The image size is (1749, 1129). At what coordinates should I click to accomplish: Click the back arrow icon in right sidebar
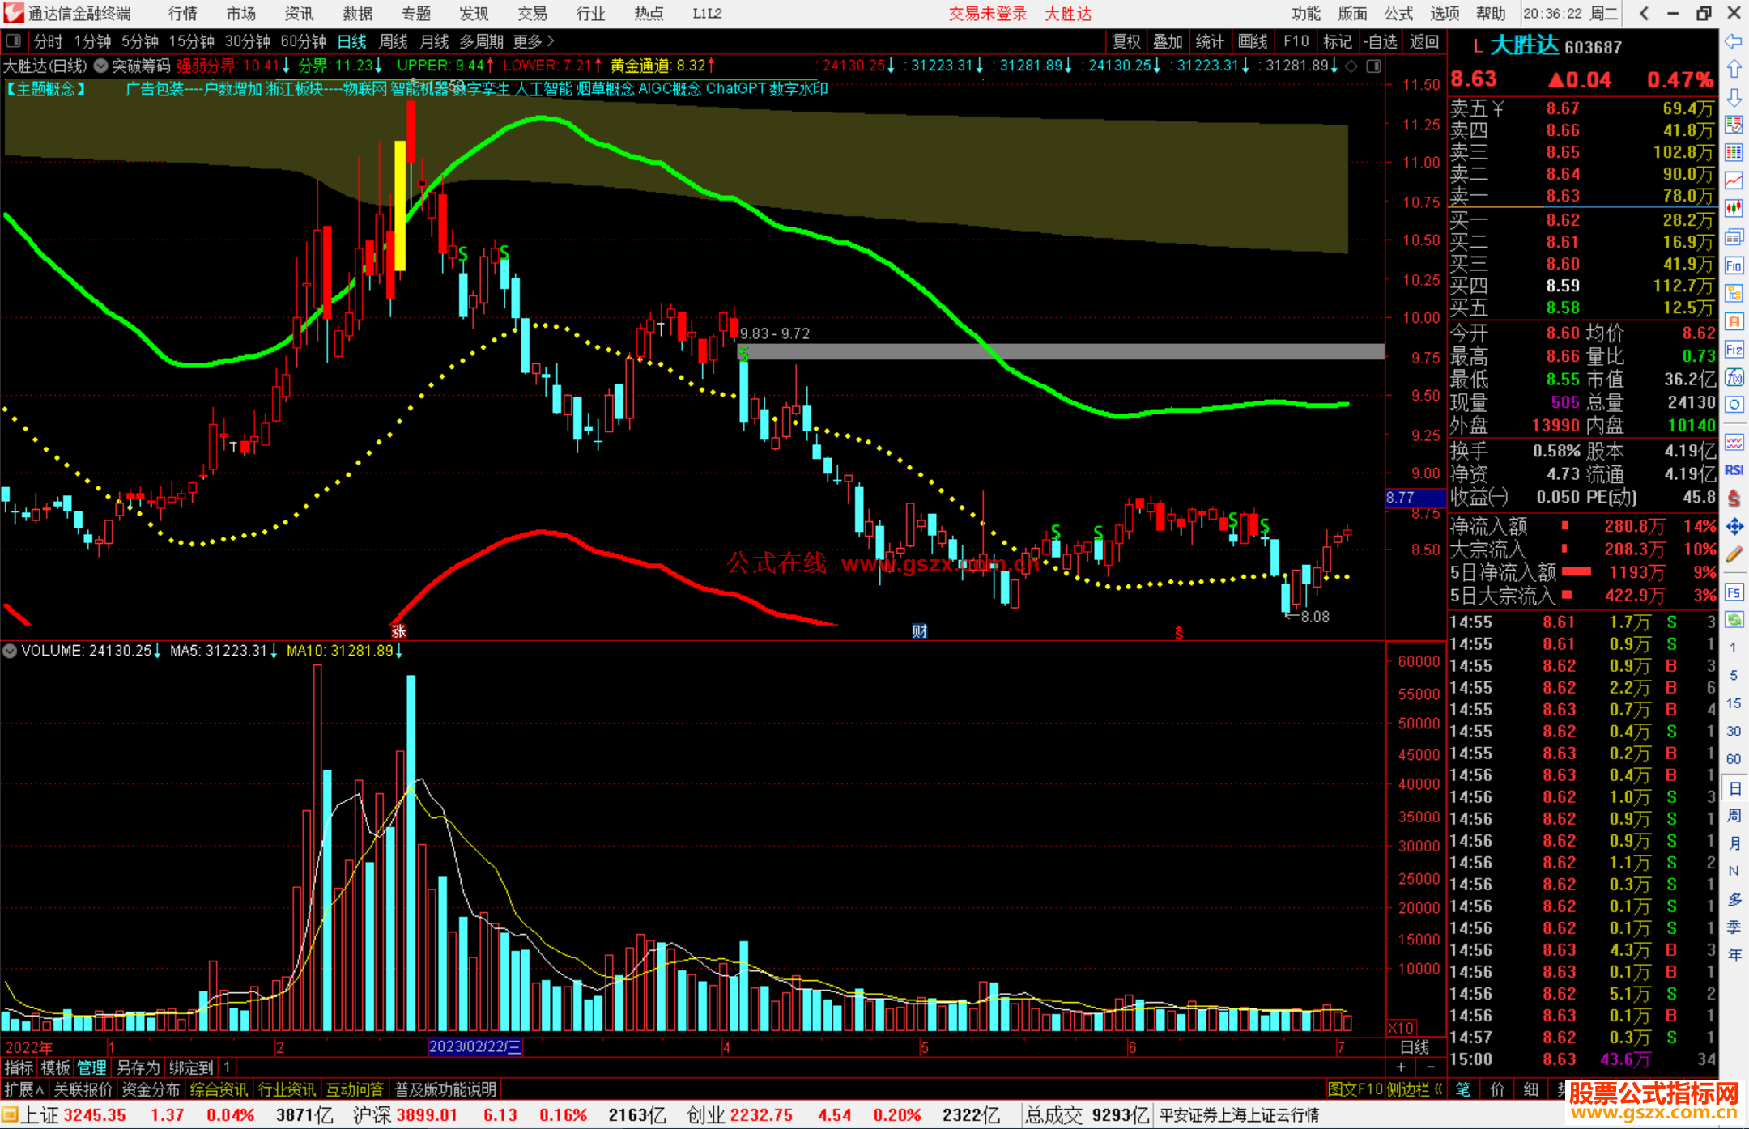pyautogui.click(x=1734, y=41)
